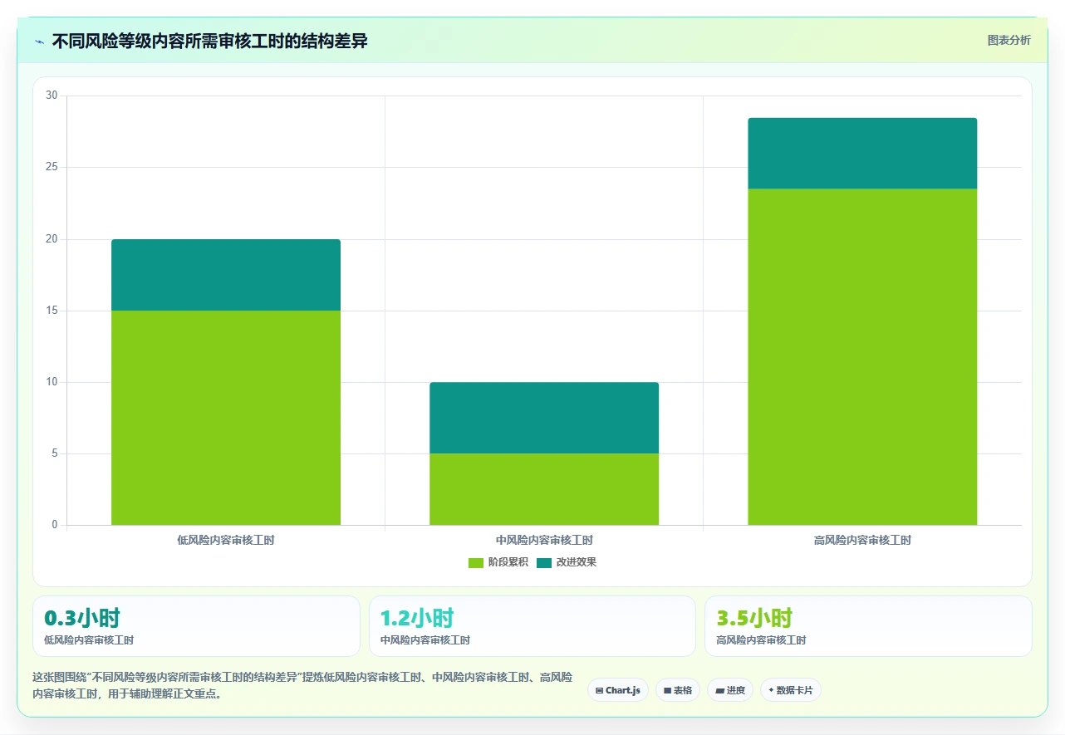Toggle the 阶段累积 legend label

pyautogui.click(x=508, y=562)
